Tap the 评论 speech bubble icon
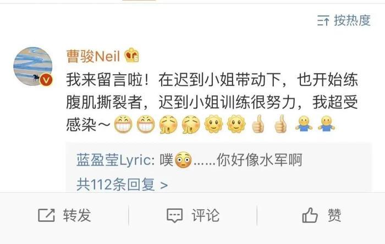This screenshot has height=244, width=385. pos(174,215)
